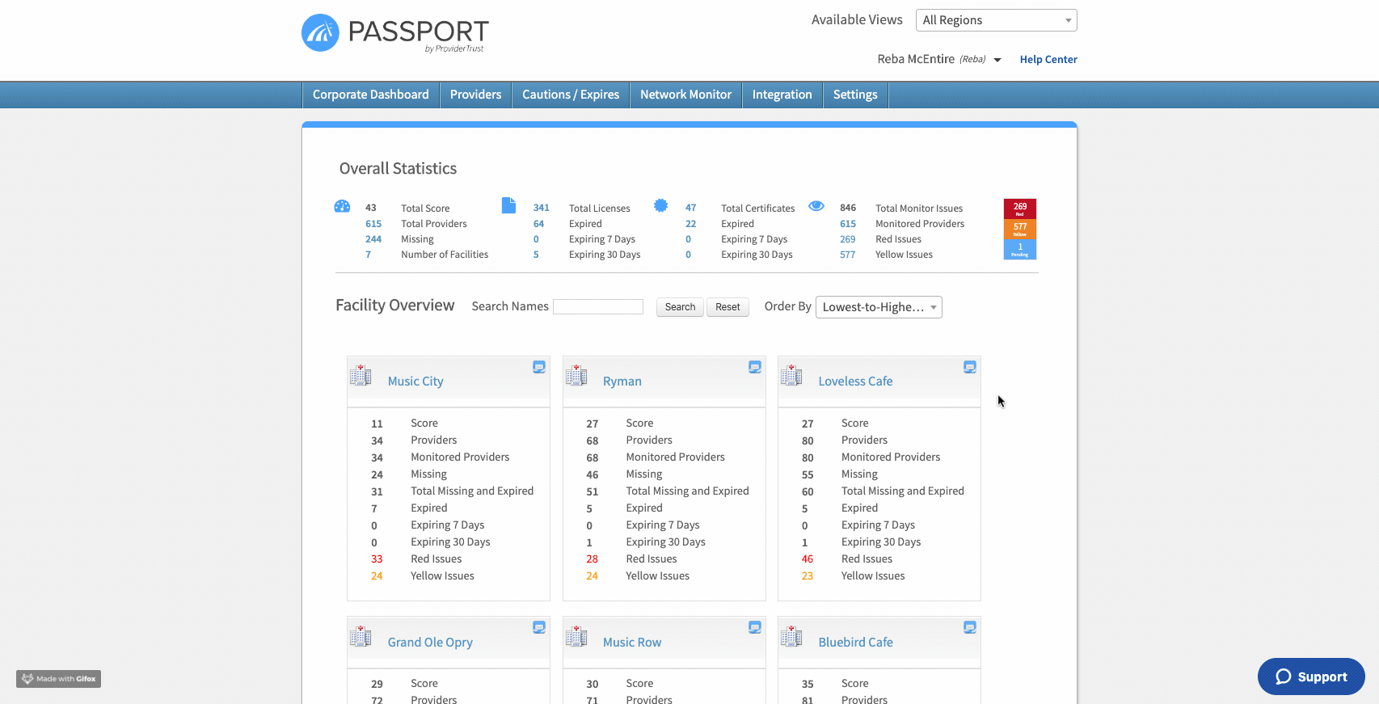The height and width of the screenshot is (704, 1379).
Task: Click Ryman's 28 Red Issues count
Action: [x=593, y=559]
